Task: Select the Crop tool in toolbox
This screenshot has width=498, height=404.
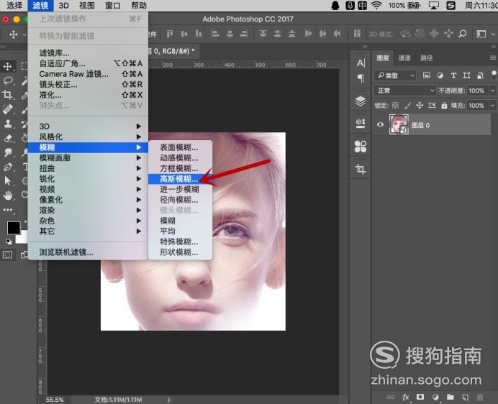Action: point(8,95)
